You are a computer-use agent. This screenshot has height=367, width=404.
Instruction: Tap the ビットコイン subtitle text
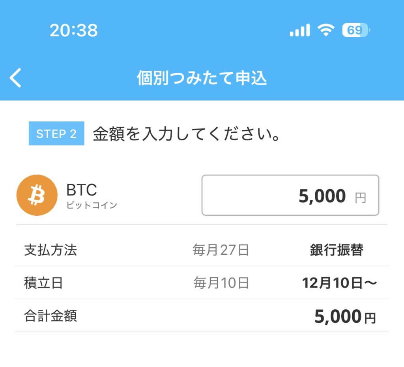tap(92, 205)
